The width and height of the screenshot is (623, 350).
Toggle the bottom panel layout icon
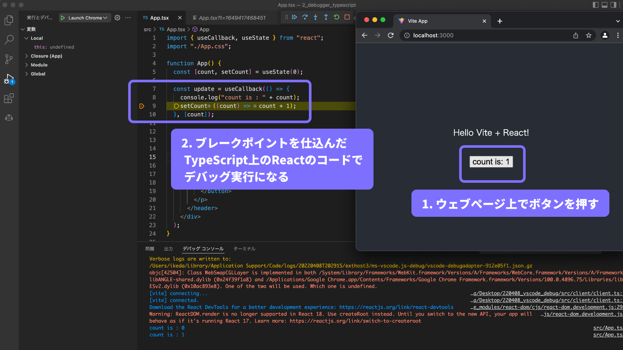point(605,5)
